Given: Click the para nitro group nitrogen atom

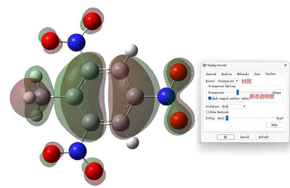Looking at the screenshot, I should 166,97.
